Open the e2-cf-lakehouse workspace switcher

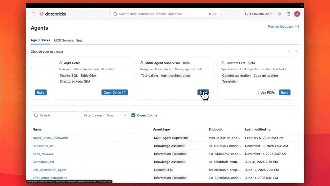[x=258, y=14]
